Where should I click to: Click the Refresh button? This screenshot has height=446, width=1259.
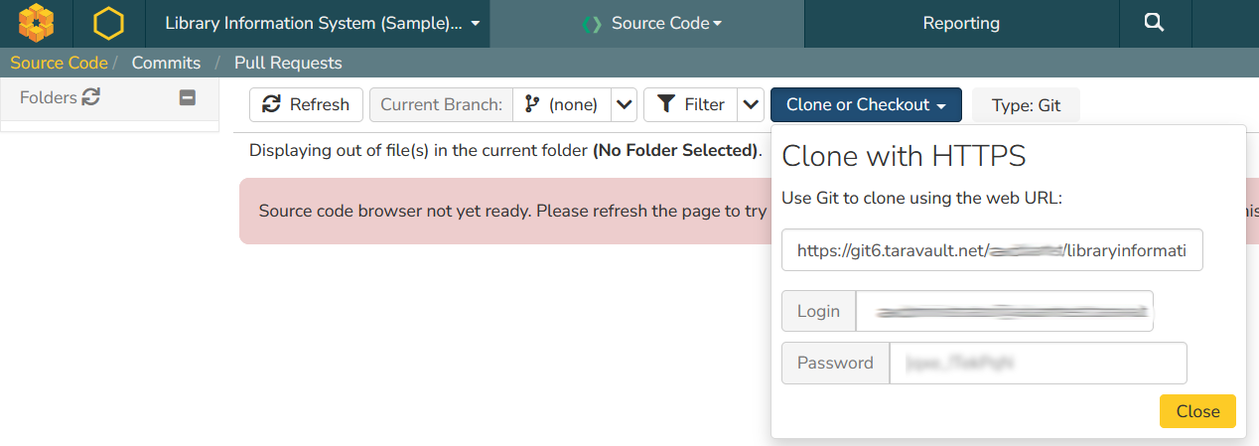coord(306,104)
